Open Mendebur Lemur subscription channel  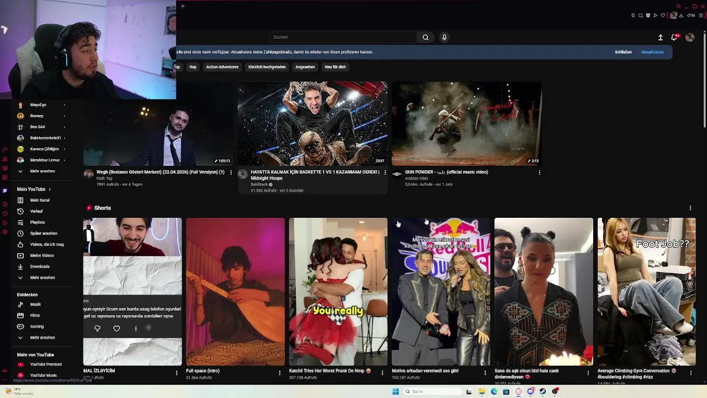tap(45, 160)
